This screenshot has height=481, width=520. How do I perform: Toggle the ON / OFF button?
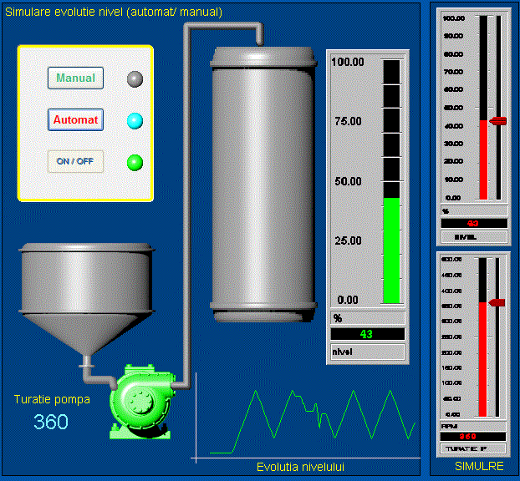[75, 161]
